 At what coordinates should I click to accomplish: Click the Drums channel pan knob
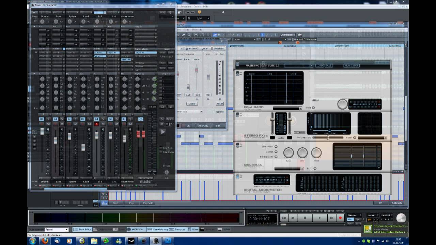(42, 107)
